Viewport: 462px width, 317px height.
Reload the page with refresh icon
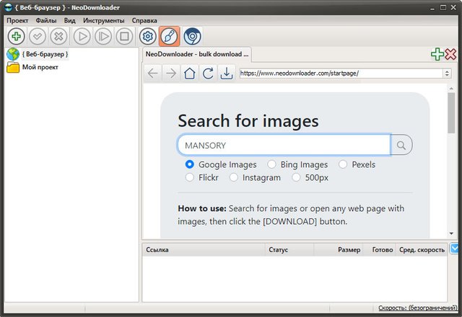pos(208,73)
